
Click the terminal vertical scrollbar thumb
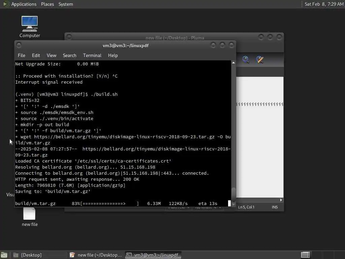[x=233, y=194]
